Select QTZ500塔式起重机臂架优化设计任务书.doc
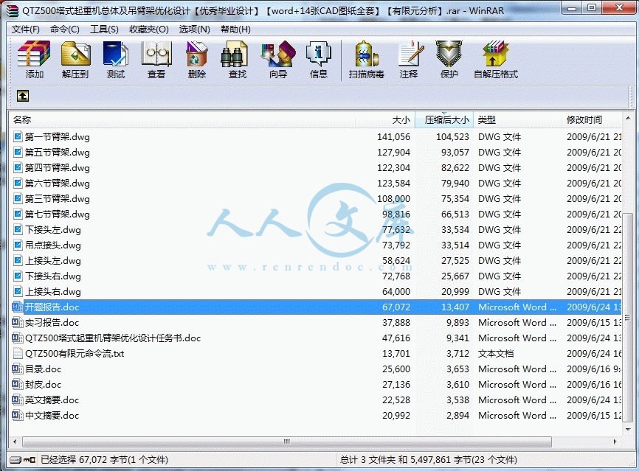 [x=113, y=338]
